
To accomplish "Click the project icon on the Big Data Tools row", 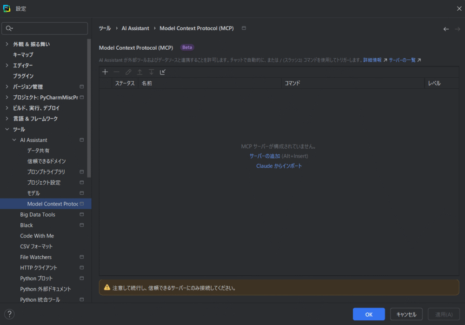I will 82,214.
